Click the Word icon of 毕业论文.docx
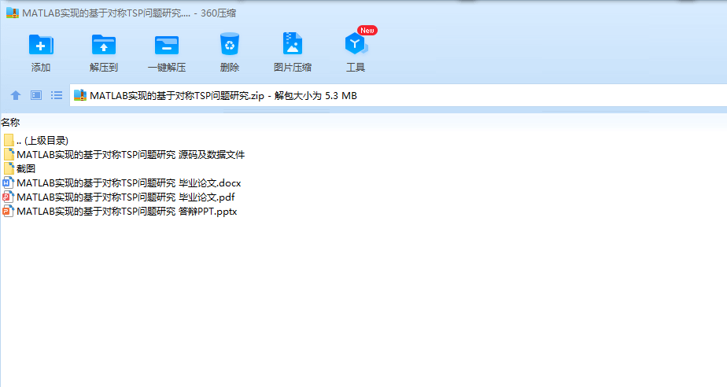The image size is (727, 387). coord(9,183)
